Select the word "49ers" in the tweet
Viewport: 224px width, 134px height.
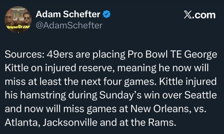click(x=60, y=55)
